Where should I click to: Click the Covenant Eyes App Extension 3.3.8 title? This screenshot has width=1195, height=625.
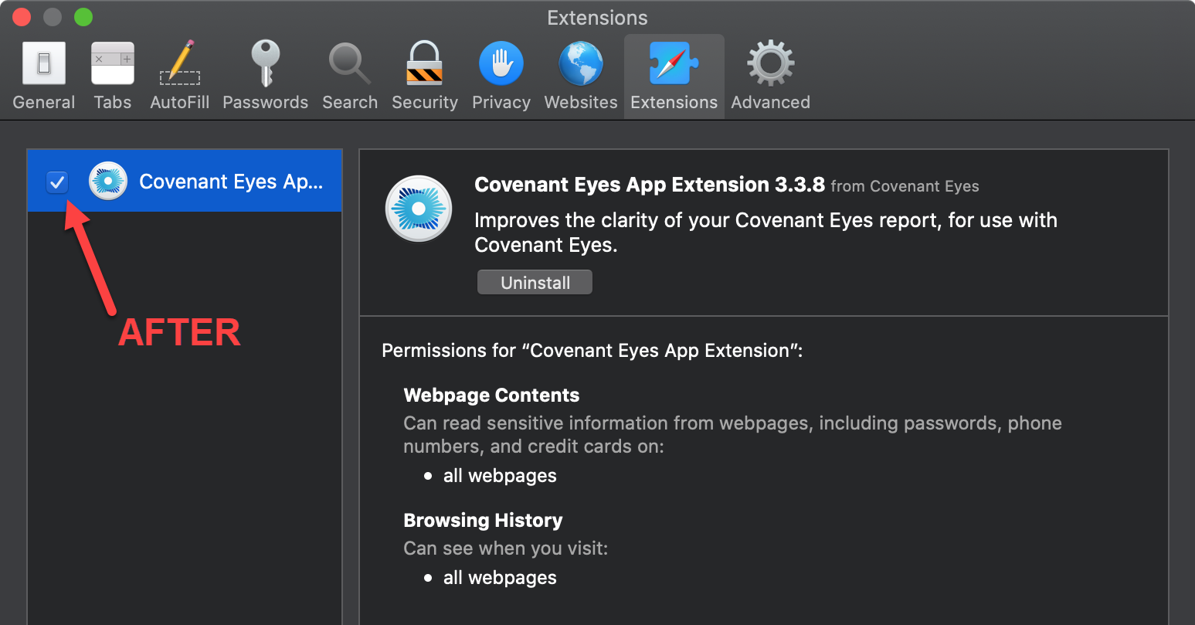650,185
